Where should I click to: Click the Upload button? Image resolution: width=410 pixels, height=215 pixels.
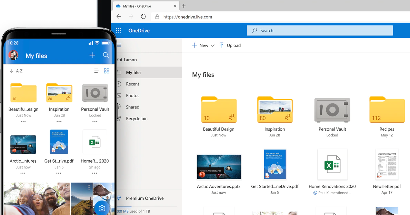(x=230, y=45)
